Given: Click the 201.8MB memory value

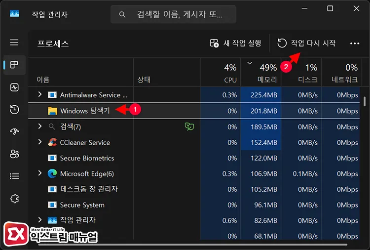Looking at the screenshot, I should (x=264, y=111).
